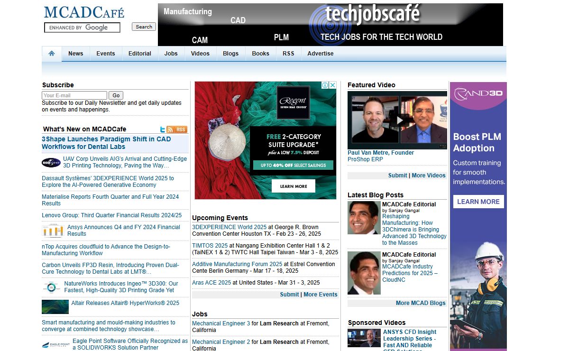This screenshot has height=351, width=569.
Task: Go to the Advertise tab
Action: [321, 54]
